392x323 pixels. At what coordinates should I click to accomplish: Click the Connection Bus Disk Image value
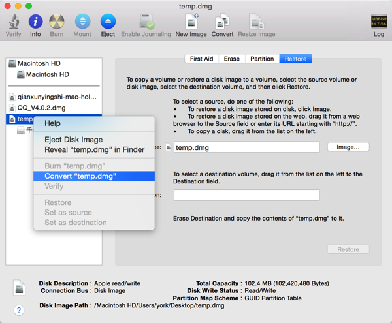(x=110, y=291)
